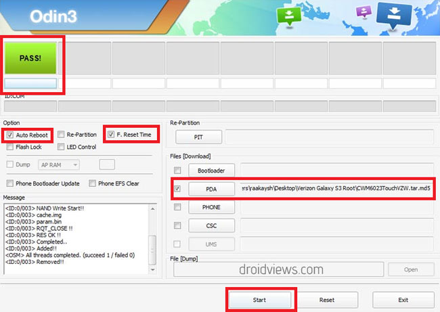Click the blue download icon in banner
The image size is (440, 312).
tap(394, 15)
